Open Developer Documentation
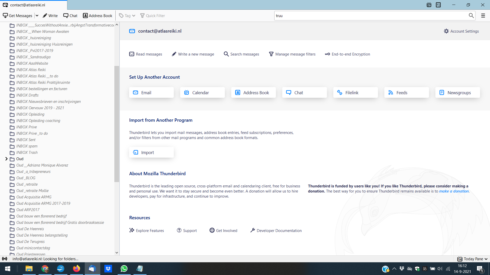 (x=276, y=230)
